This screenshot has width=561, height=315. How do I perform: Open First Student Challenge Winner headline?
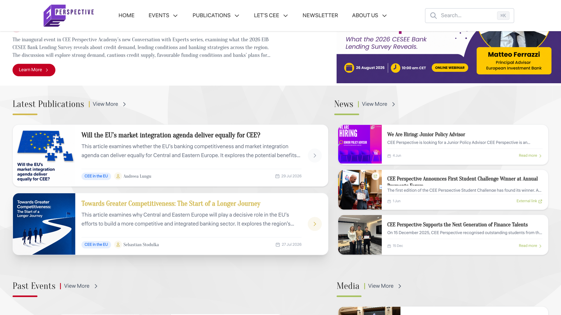tap(462, 181)
